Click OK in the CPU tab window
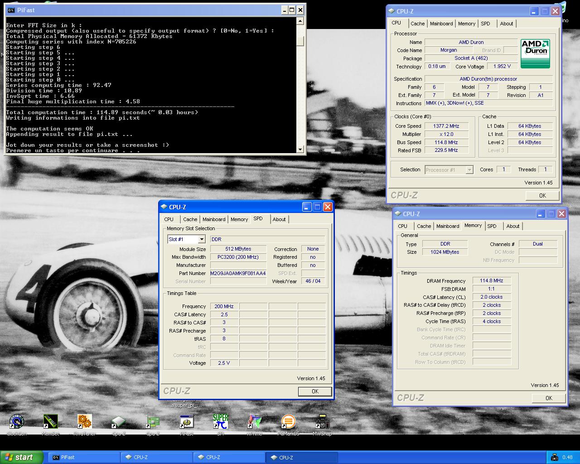The height and width of the screenshot is (464, 580). tap(542, 196)
